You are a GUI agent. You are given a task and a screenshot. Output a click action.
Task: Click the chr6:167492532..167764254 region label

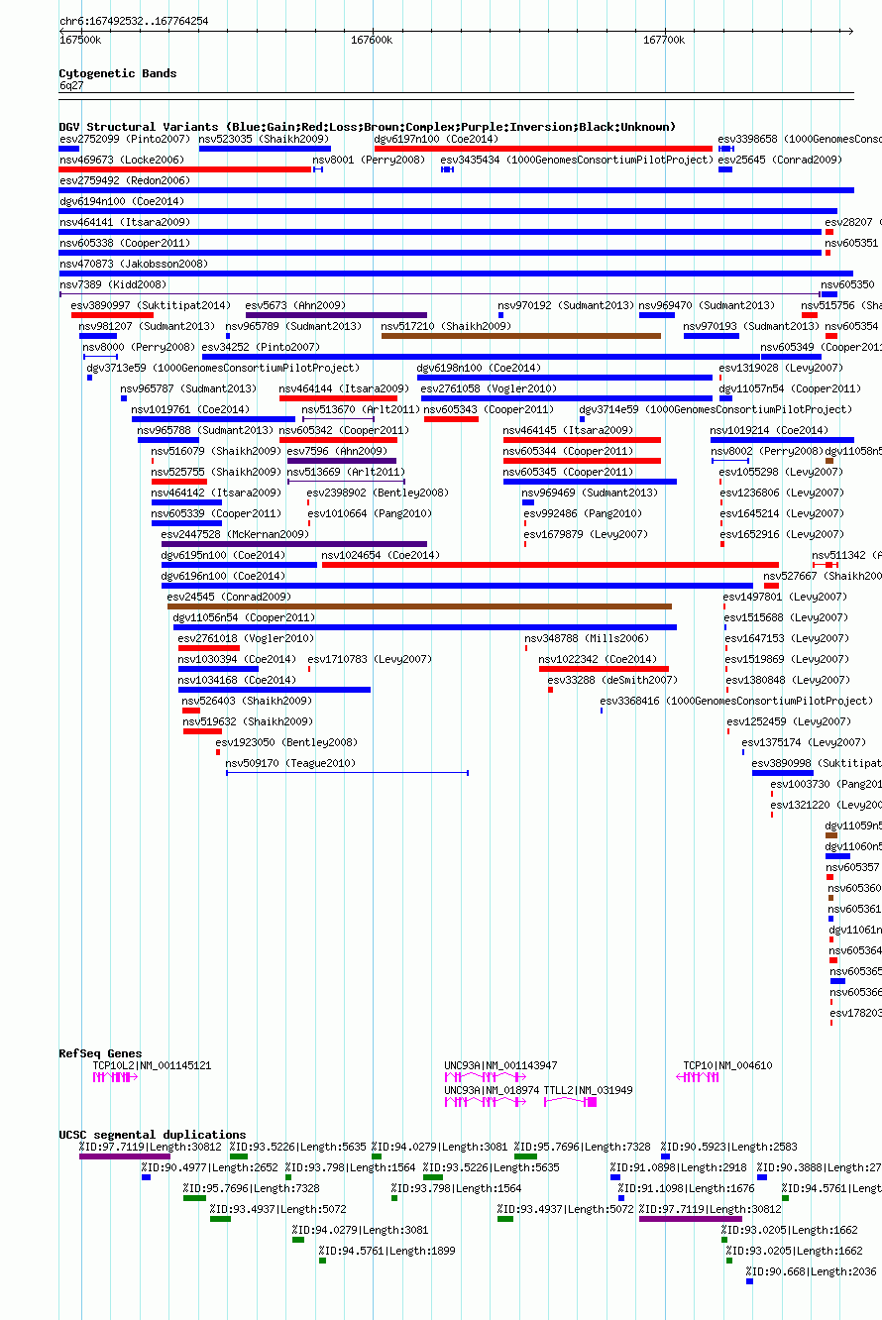pyautogui.click(x=134, y=21)
